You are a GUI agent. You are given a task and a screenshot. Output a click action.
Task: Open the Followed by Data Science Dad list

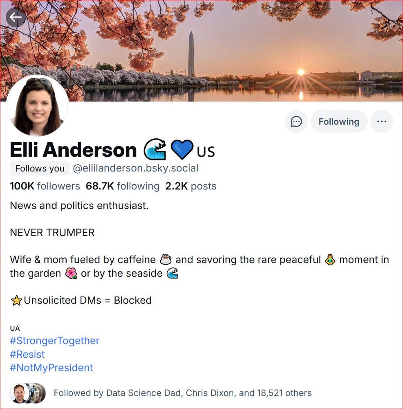[182, 393]
